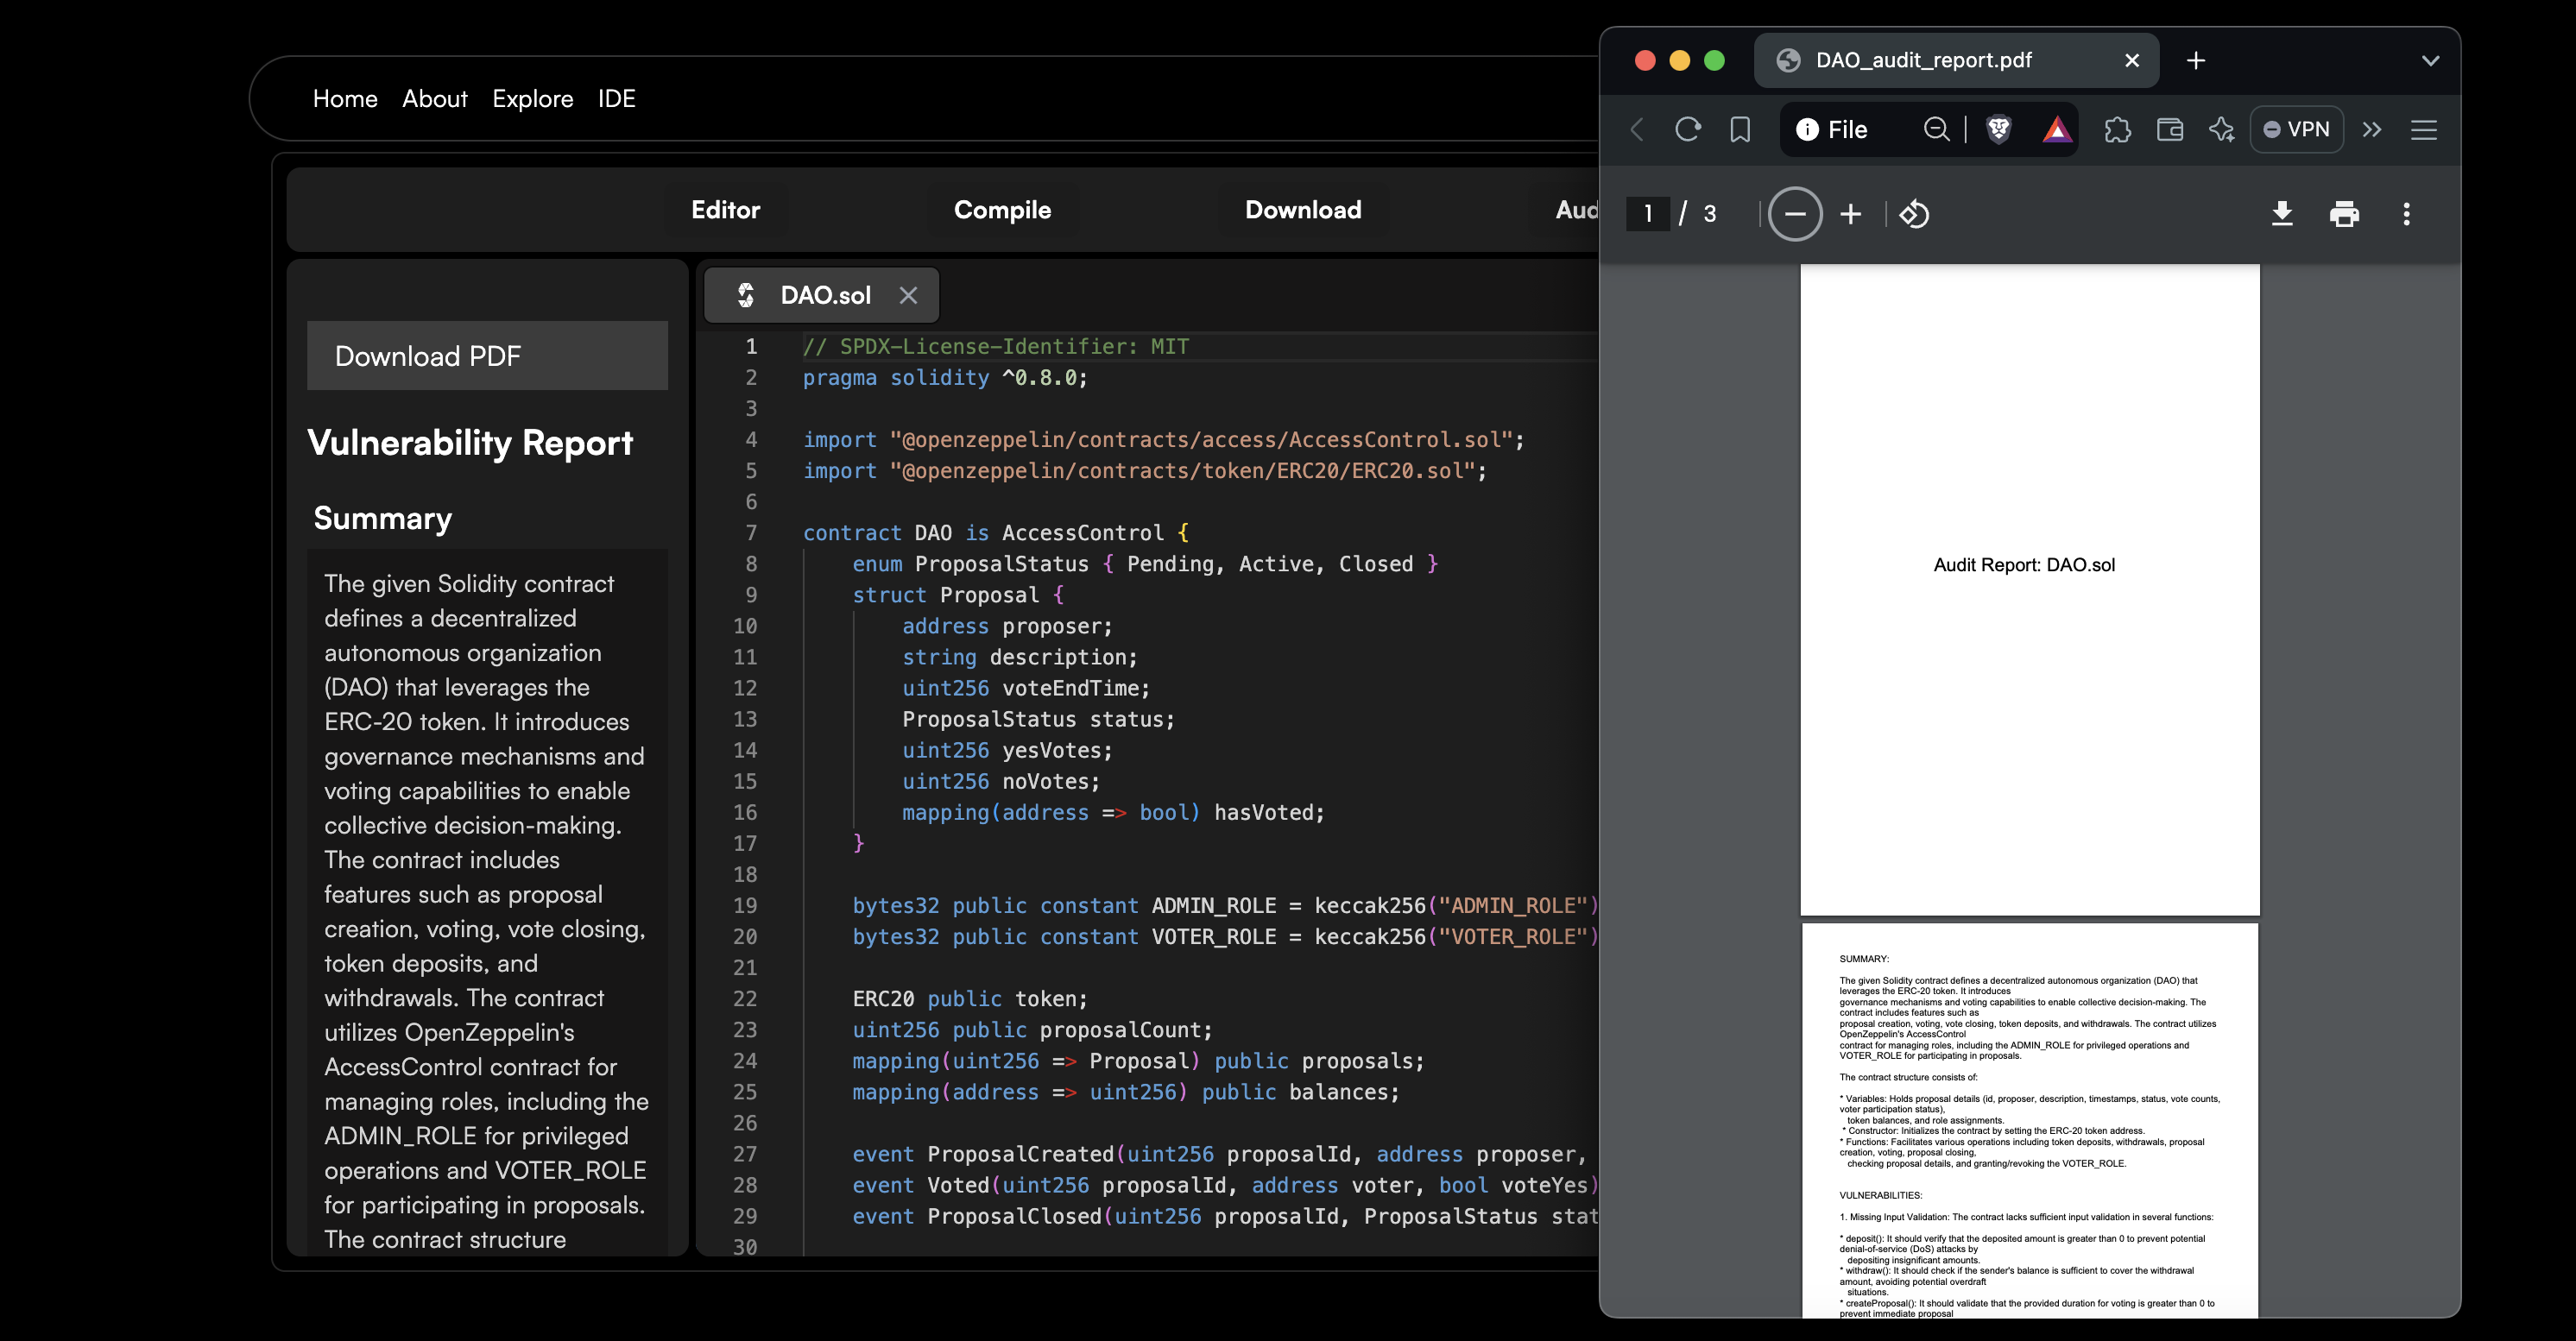Open the browser extensions puzzle icon
Image resolution: width=2576 pixels, height=1341 pixels.
(x=2117, y=129)
